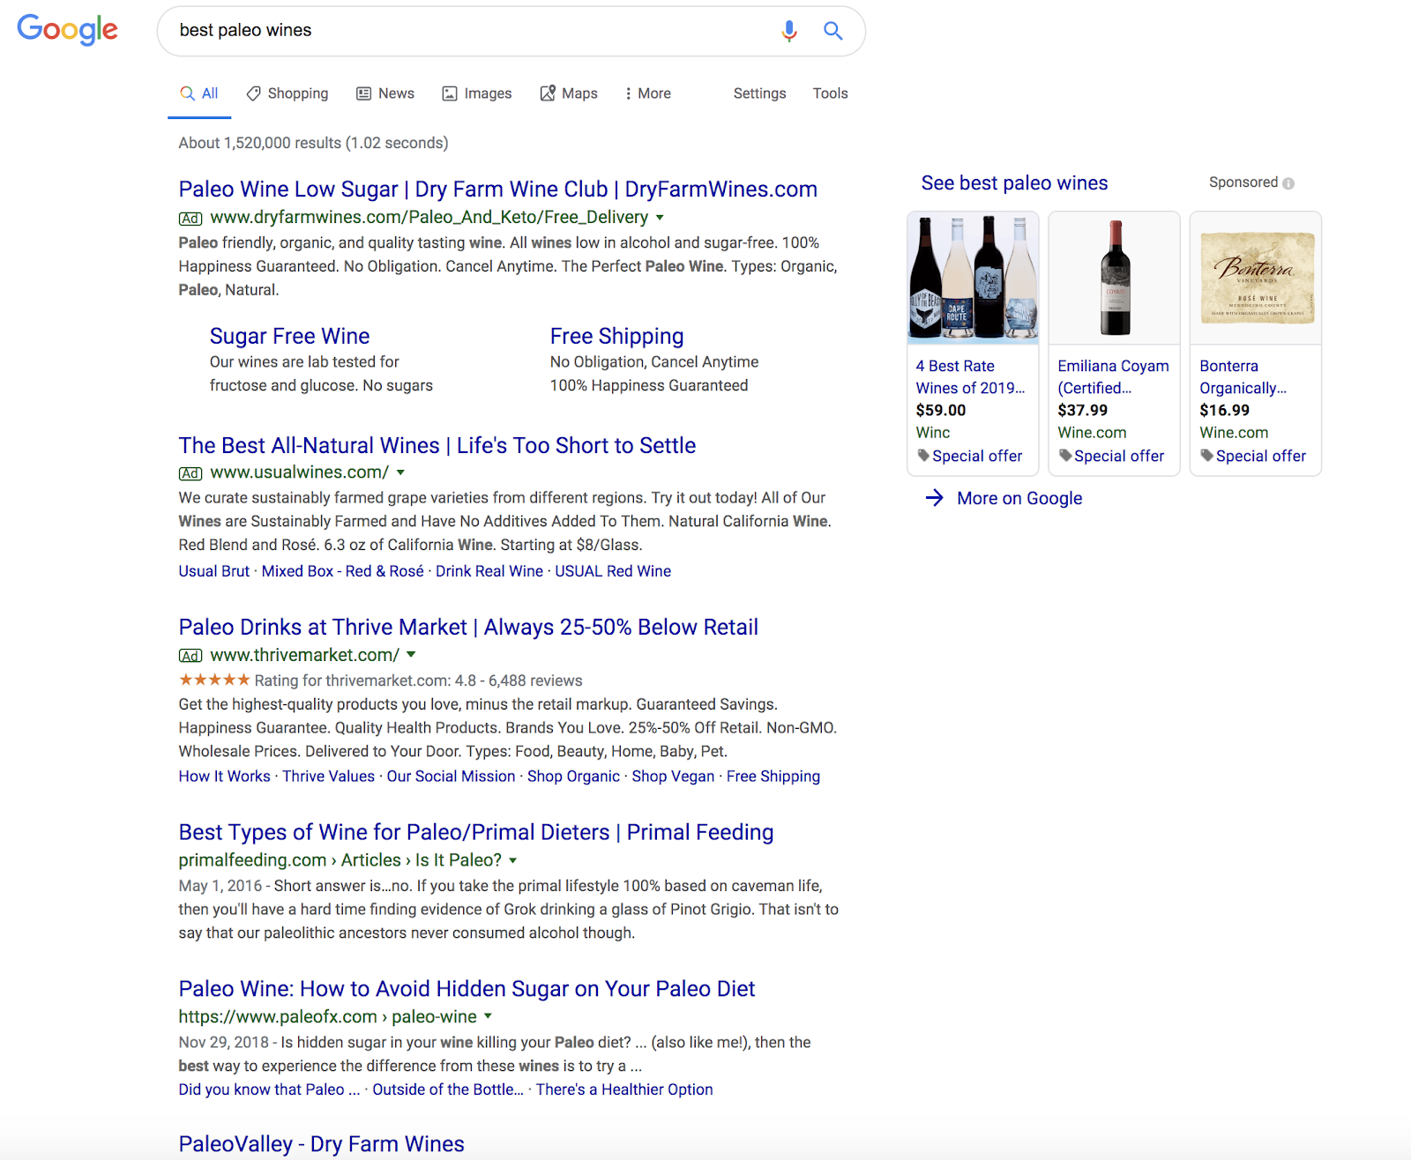
Task: Click the Thrive Market star rating
Action: pyautogui.click(x=214, y=680)
